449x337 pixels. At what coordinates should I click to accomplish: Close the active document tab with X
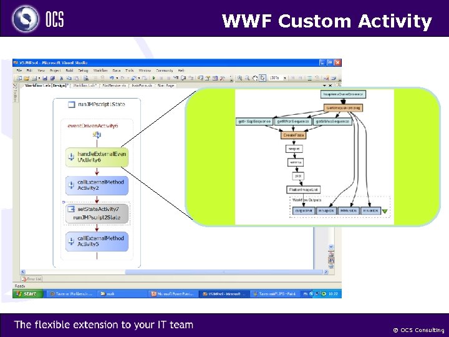[x=330, y=85]
